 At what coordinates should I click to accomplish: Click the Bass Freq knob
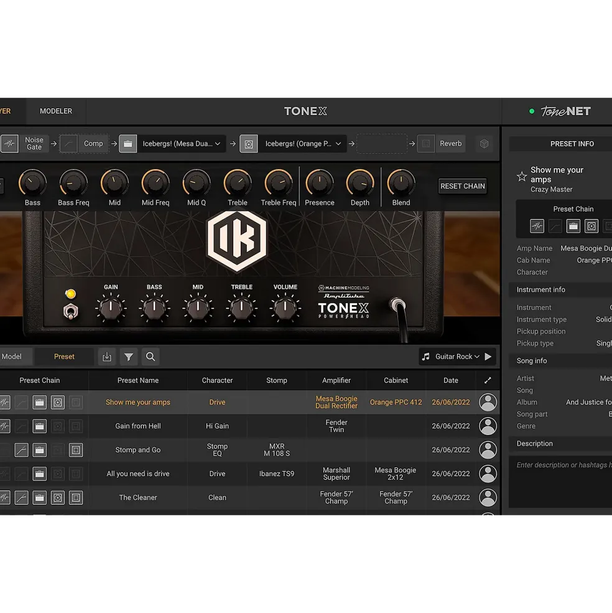73,183
